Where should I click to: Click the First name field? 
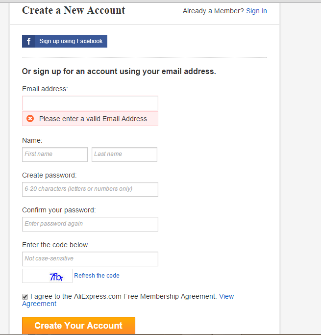pos(55,154)
